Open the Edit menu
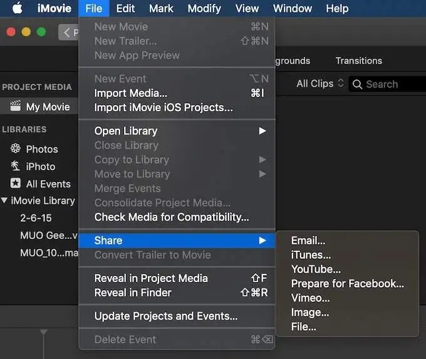Screen dimensions: 426x359 click(x=125, y=8)
